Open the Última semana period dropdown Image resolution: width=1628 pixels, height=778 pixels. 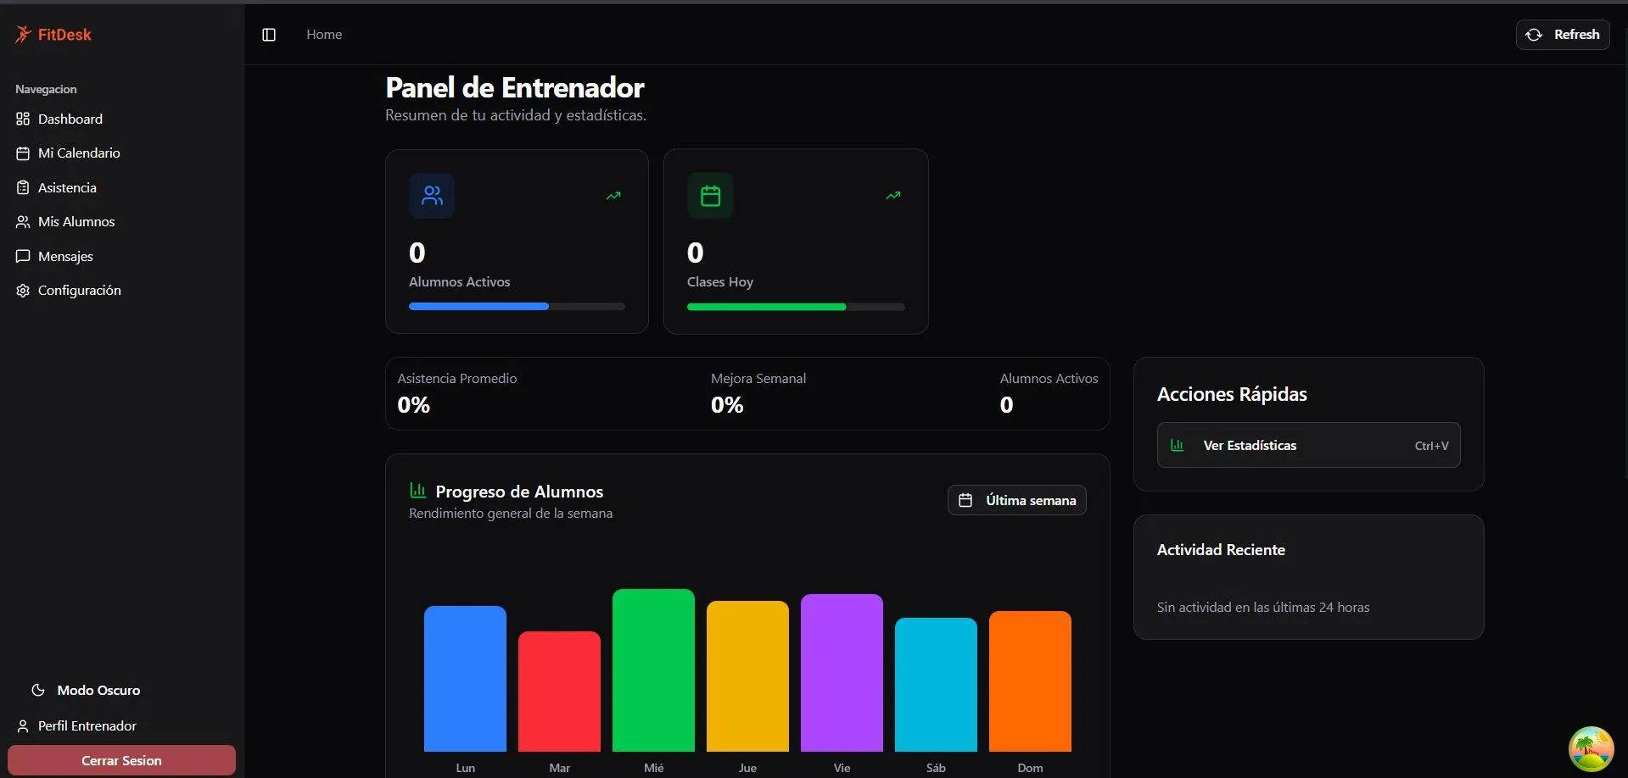(1016, 500)
